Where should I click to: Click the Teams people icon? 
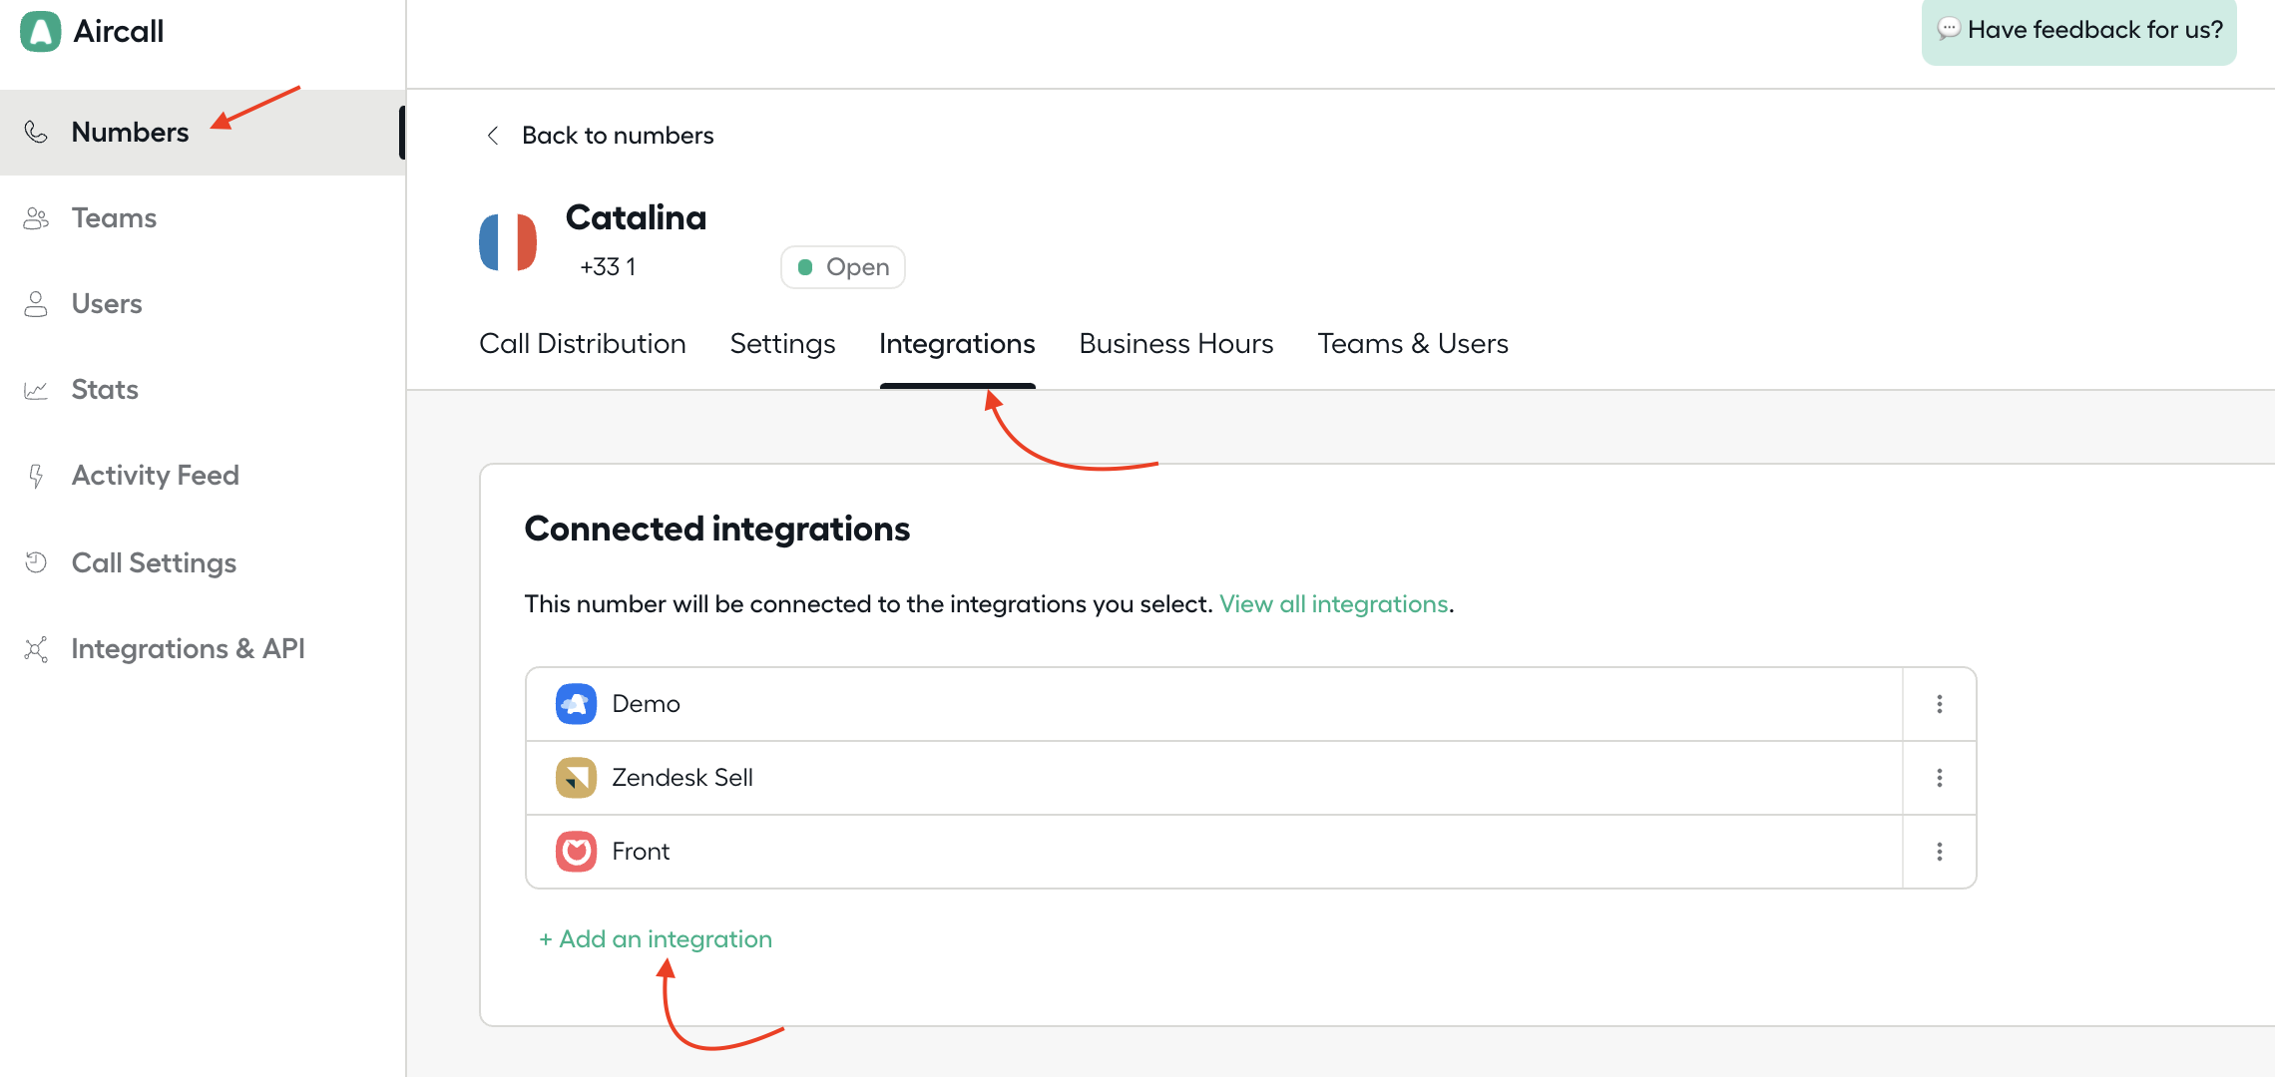click(x=36, y=218)
